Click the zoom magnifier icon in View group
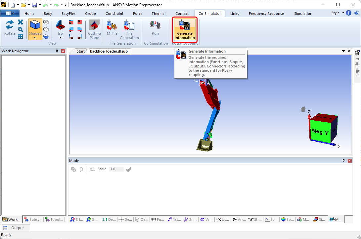Screen dimensions: 361x239 [x=21, y=29]
